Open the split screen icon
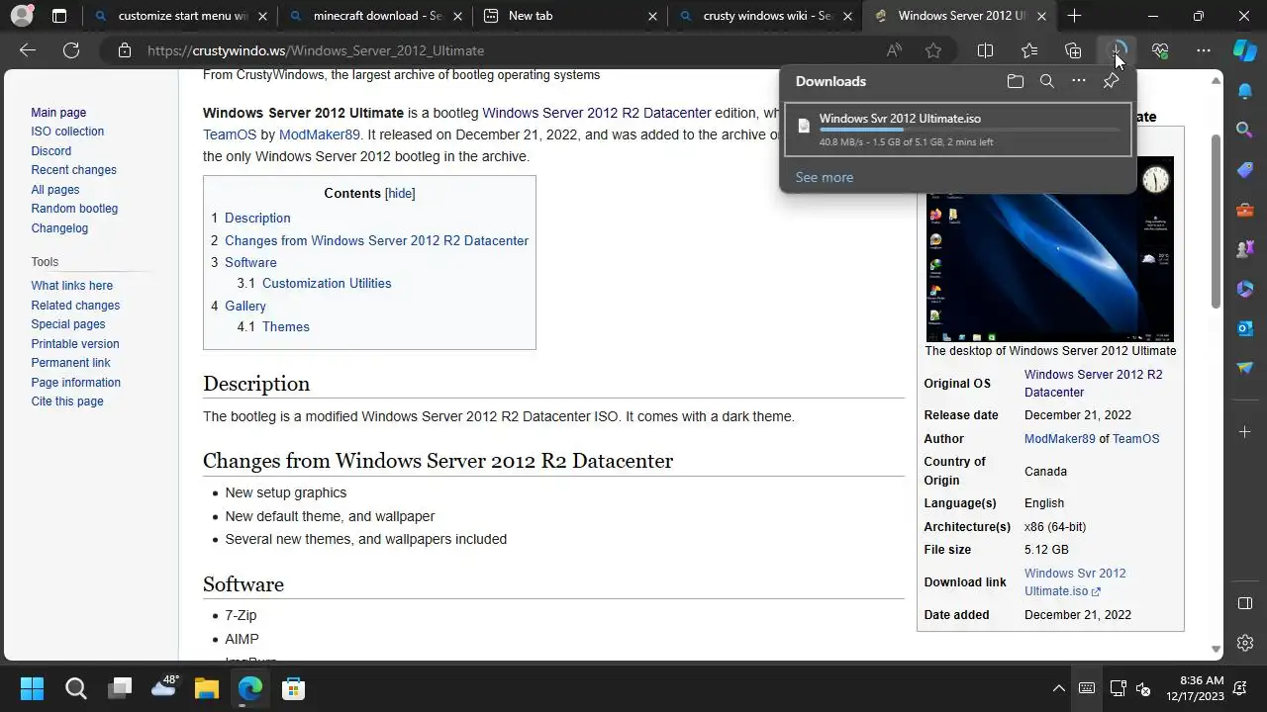The height and width of the screenshot is (712, 1267). click(986, 50)
